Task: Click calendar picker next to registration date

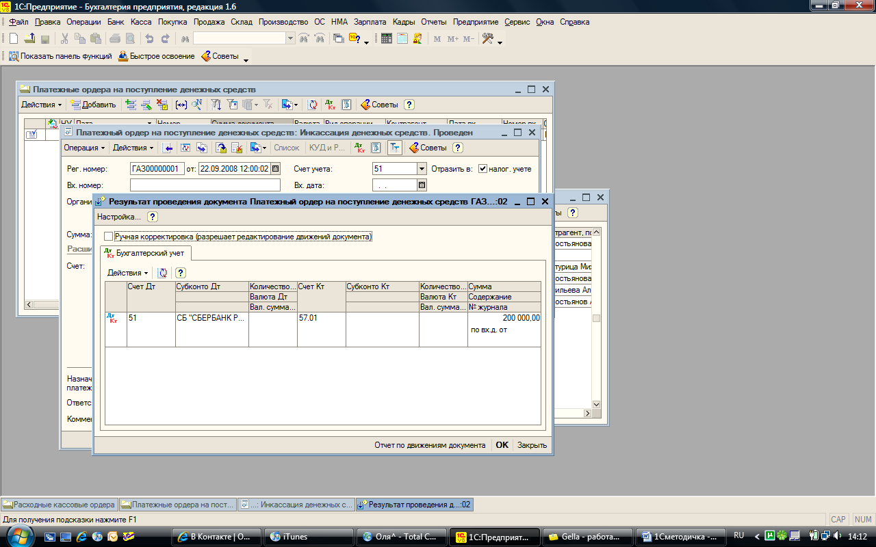Action: click(276, 168)
